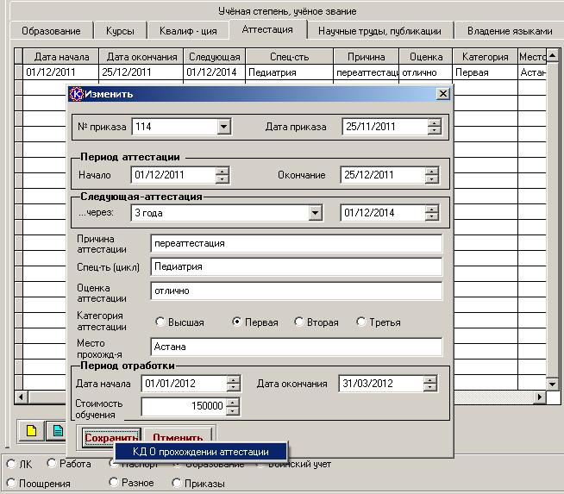
Task: Increase the Начало date value
Action: pos(222,172)
